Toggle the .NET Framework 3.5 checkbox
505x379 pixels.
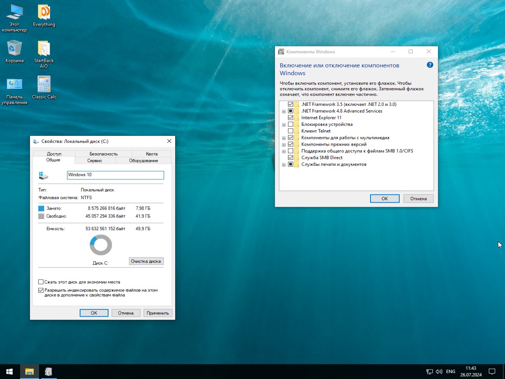click(x=291, y=104)
